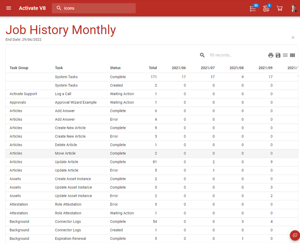Sort by 2021/09 column header
The height and width of the screenshot is (243, 300).
pyautogui.click(x=265, y=68)
